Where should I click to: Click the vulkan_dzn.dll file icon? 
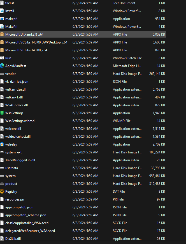[2, 89]
